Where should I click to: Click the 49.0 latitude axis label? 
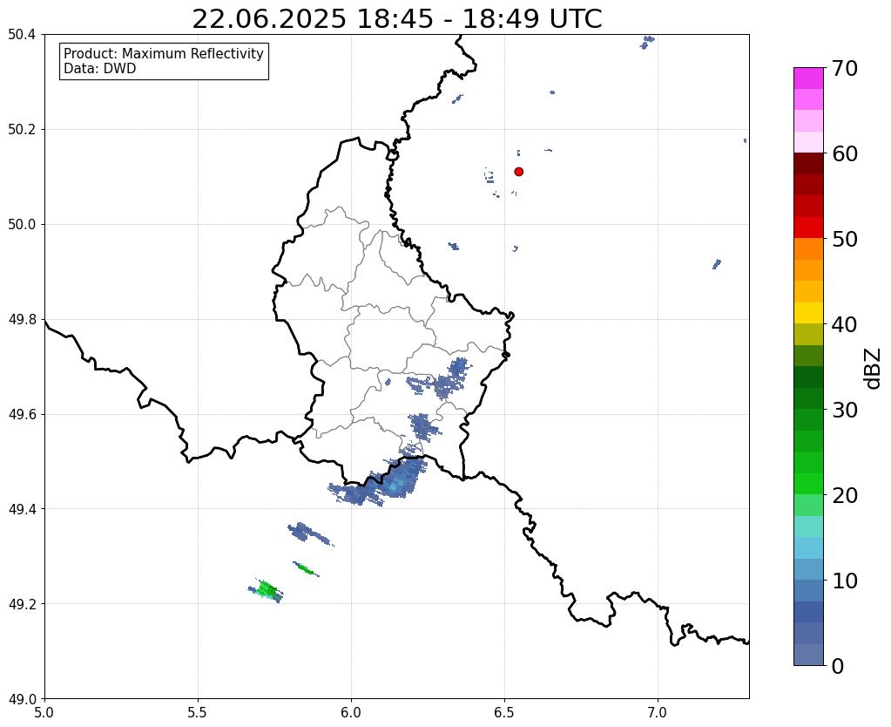click(x=22, y=699)
